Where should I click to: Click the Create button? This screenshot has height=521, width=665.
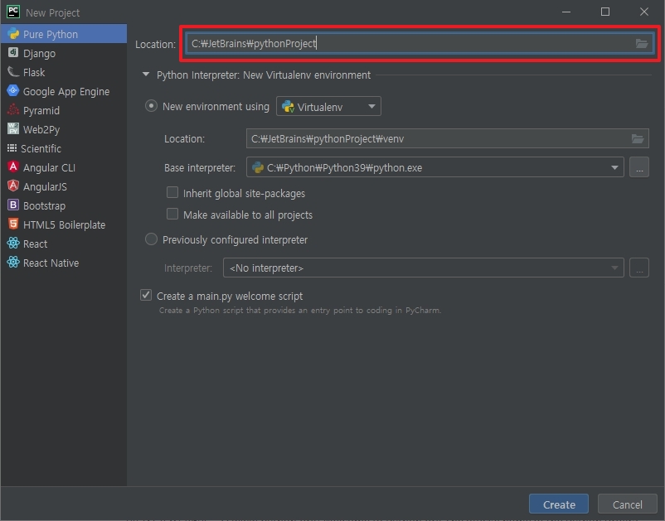tap(559, 504)
